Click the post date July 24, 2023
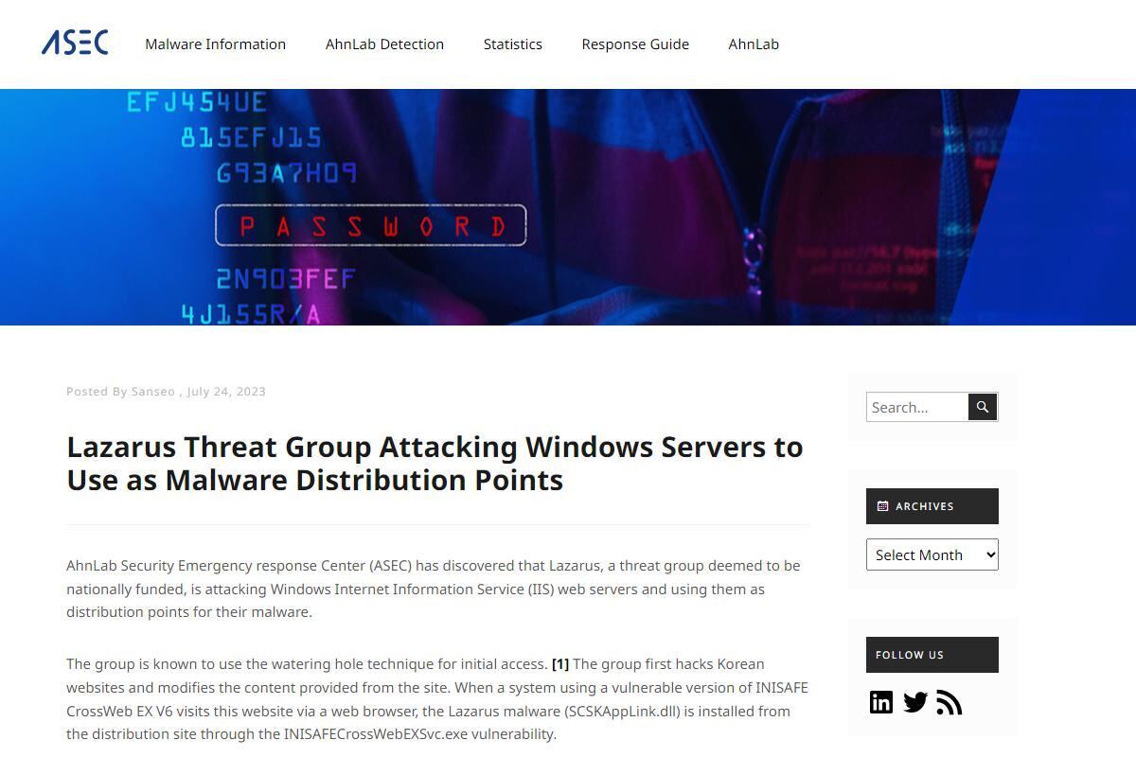 226,392
